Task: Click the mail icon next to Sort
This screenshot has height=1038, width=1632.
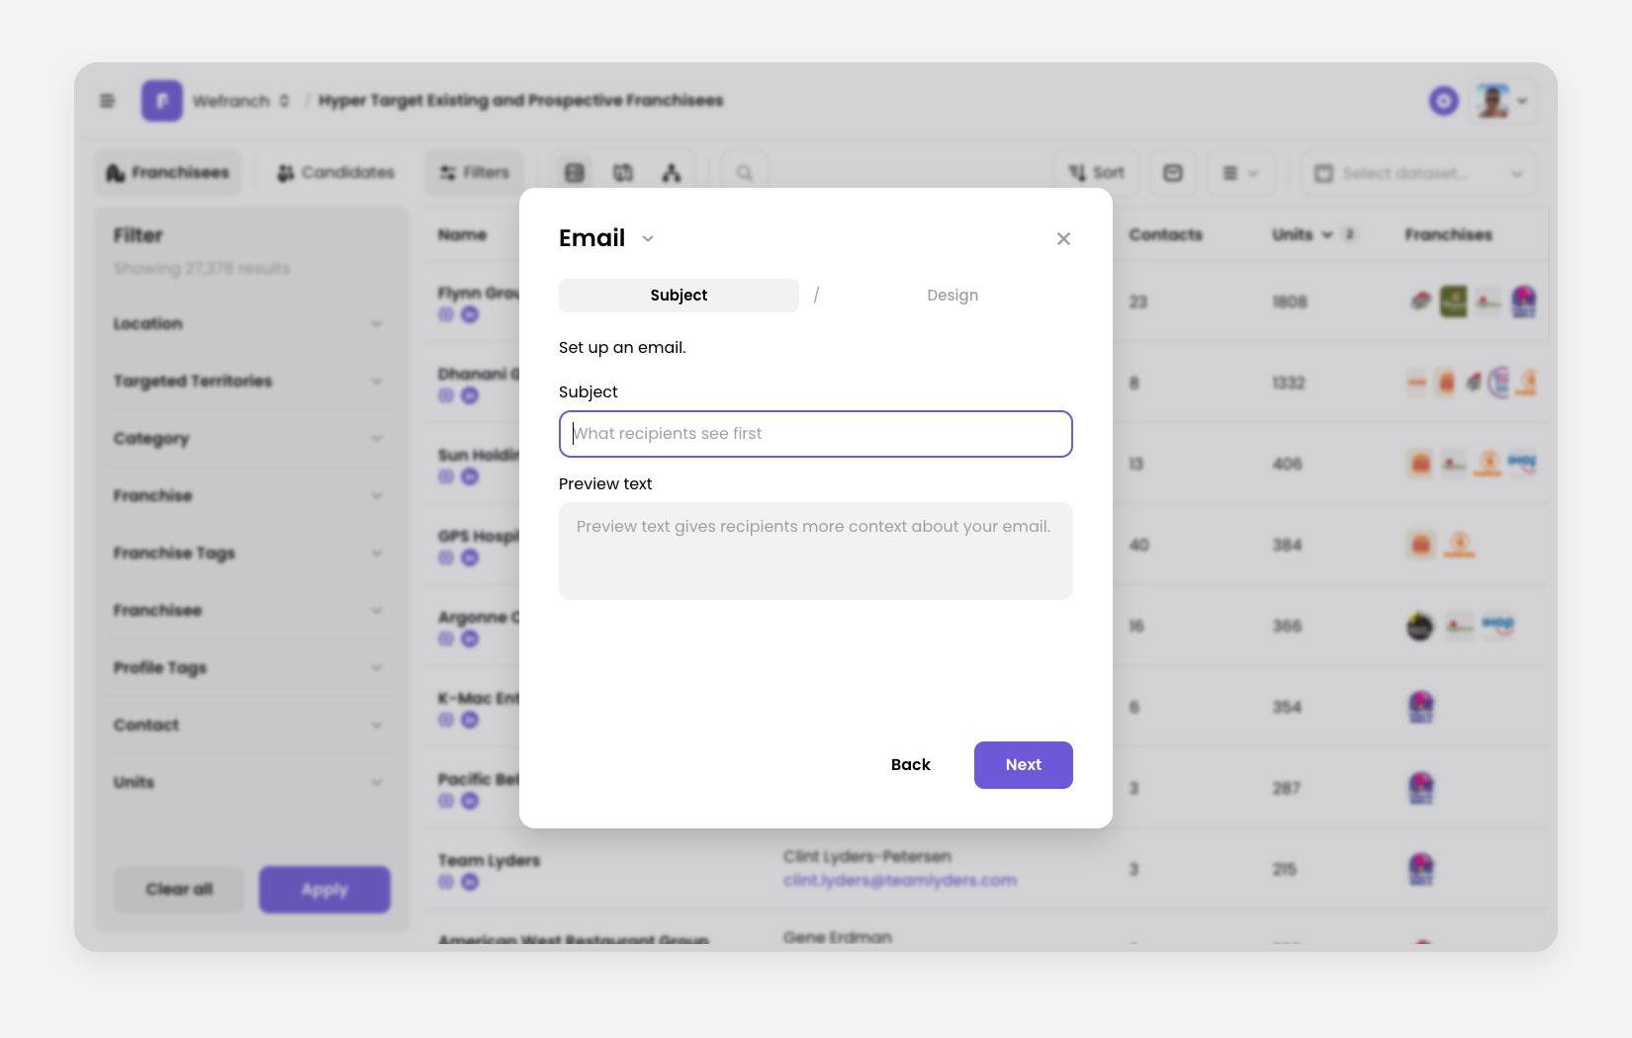Action: [1173, 173]
